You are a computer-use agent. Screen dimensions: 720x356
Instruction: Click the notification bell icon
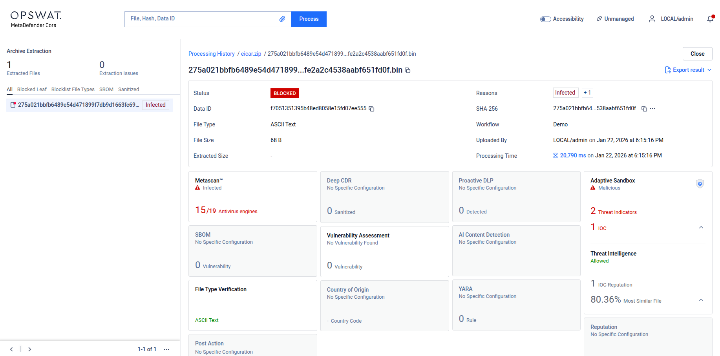coord(710,19)
